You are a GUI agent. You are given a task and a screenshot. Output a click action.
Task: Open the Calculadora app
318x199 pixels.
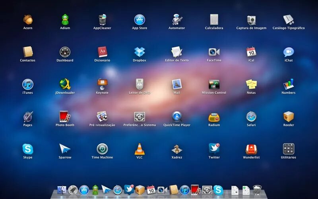pyautogui.click(x=214, y=20)
